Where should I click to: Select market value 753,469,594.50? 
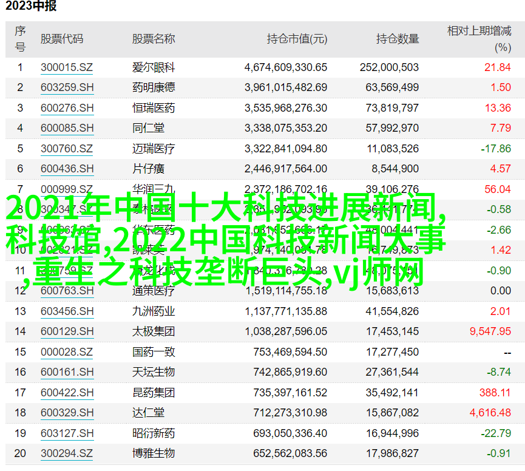click(290, 352)
